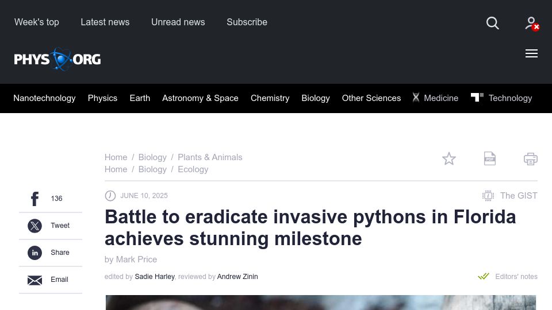Click the X Tweet icon
Viewport: 552px width, 310px height.
(x=35, y=226)
